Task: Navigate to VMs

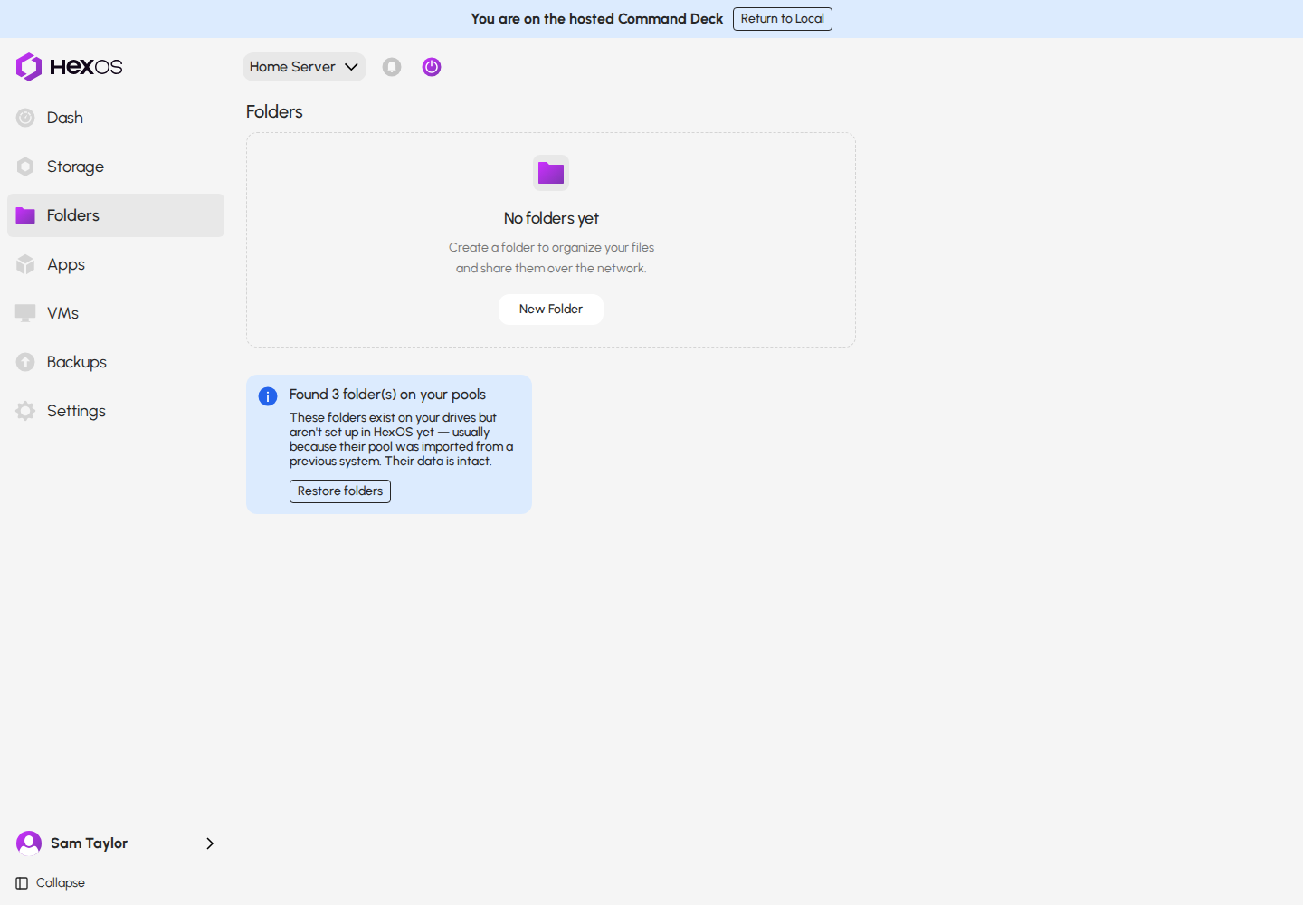Action: [116, 313]
